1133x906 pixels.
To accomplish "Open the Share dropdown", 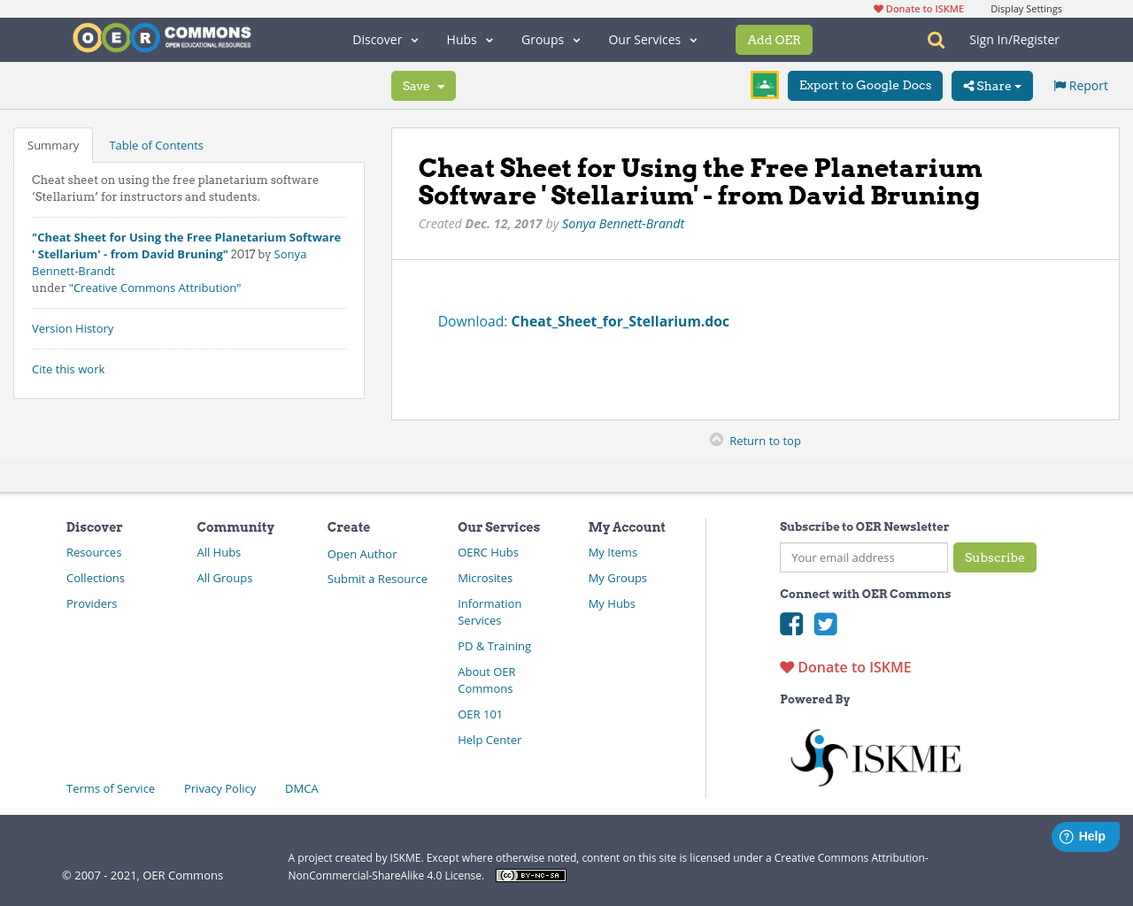I will [991, 86].
